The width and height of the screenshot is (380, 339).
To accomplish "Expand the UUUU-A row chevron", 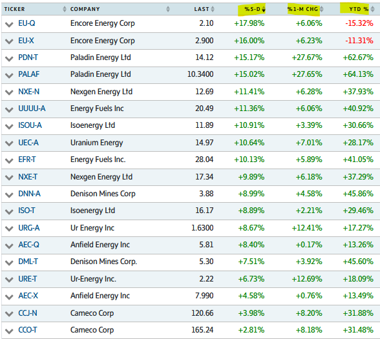I will click(9, 110).
